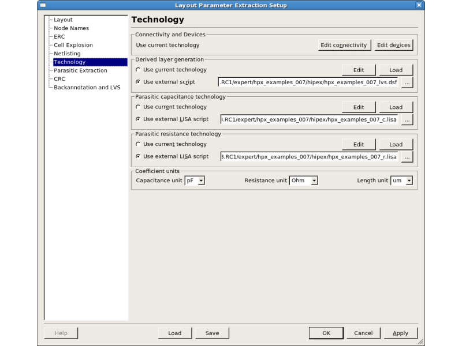Image resolution: width=462 pixels, height=346 pixels.
Task: Browse for derived layer script file
Action: [407, 82]
